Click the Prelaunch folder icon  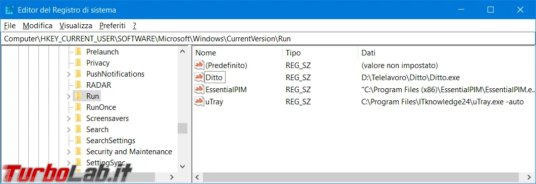(x=79, y=52)
